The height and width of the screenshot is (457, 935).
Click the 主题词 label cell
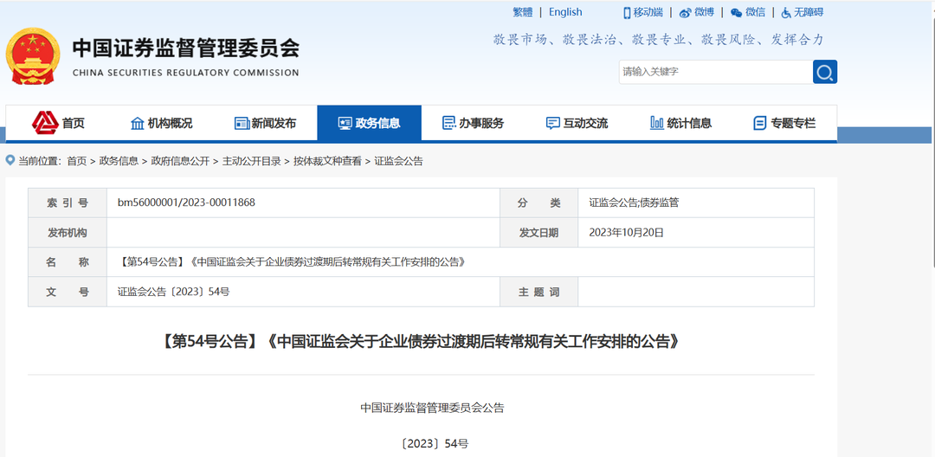539,292
